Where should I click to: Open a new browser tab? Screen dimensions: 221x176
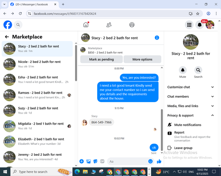(63, 4)
